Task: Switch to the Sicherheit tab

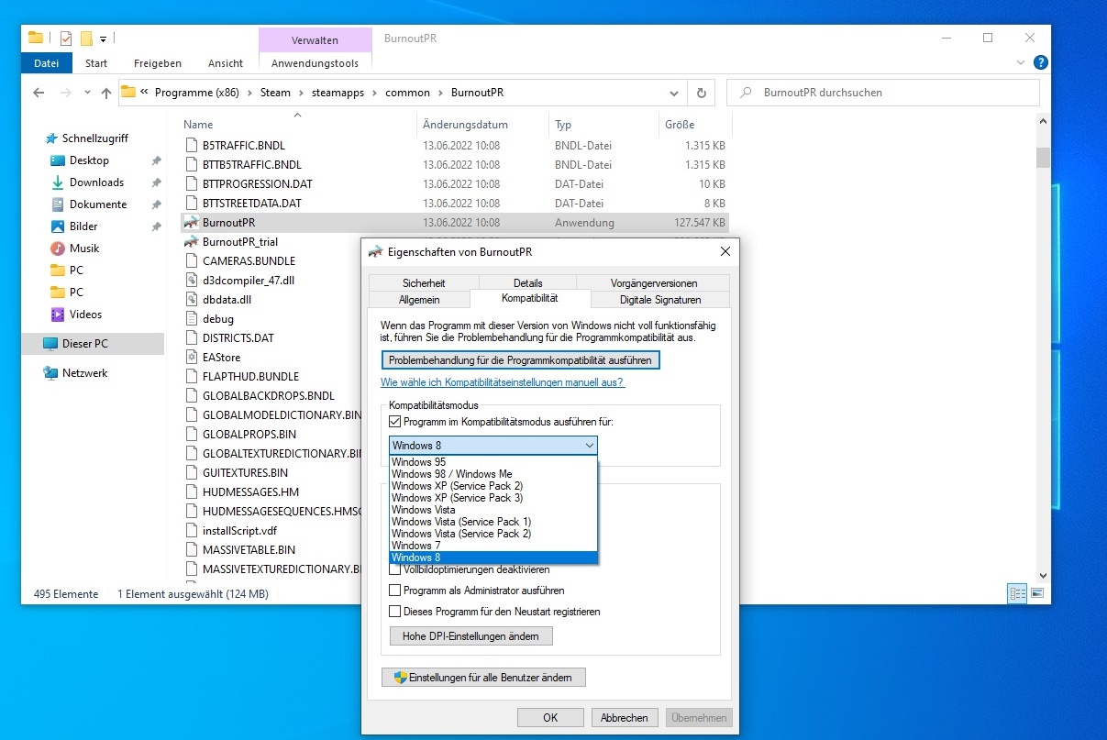Action: click(424, 283)
